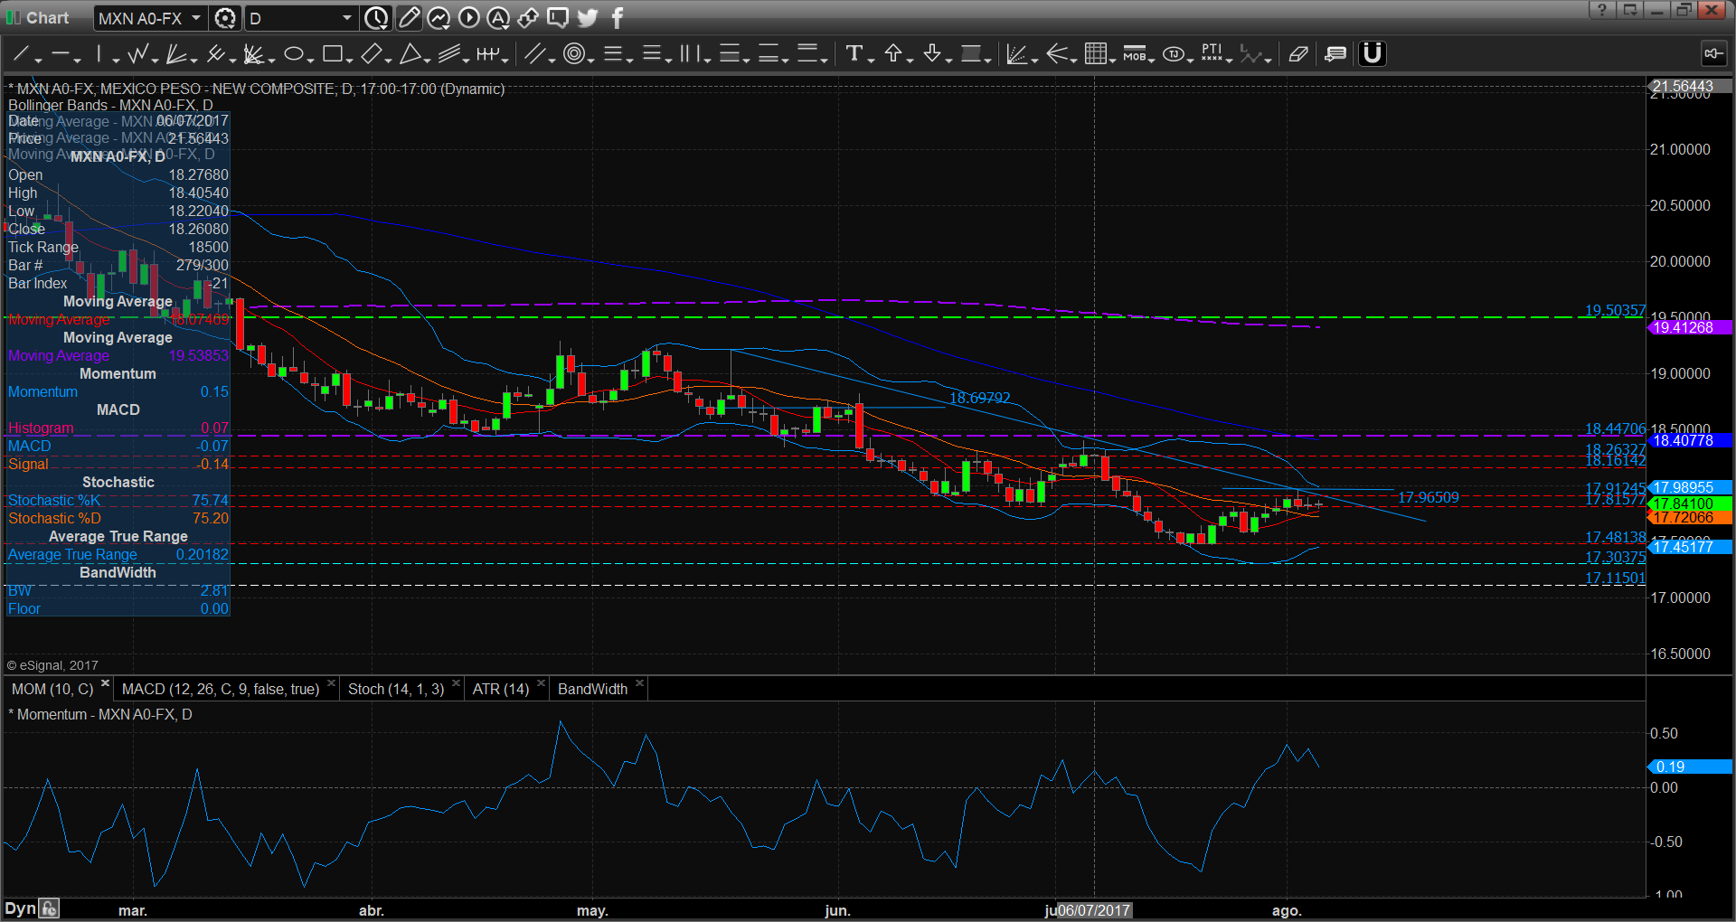Select the Fibonacci circle tool
This screenshot has width=1736, height=922.
click(x=573, y=54)
